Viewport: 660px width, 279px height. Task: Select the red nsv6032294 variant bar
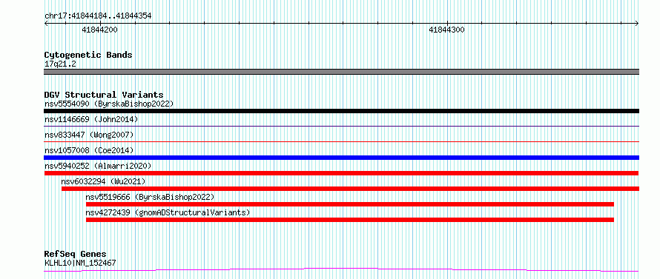click(350, 189)
